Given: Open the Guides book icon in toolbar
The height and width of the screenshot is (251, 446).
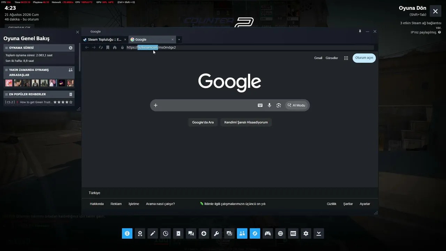Looking at the screenshot, I should tap(178, 234).
